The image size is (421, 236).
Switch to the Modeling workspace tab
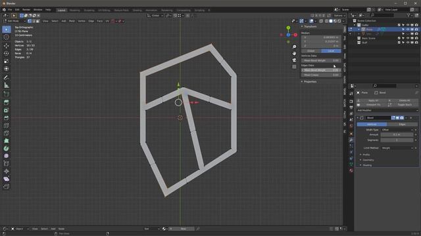click(74, 10)
